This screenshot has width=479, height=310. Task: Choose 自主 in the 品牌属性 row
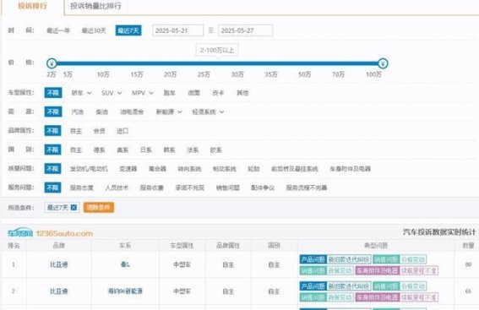click(x=76, y=131)
